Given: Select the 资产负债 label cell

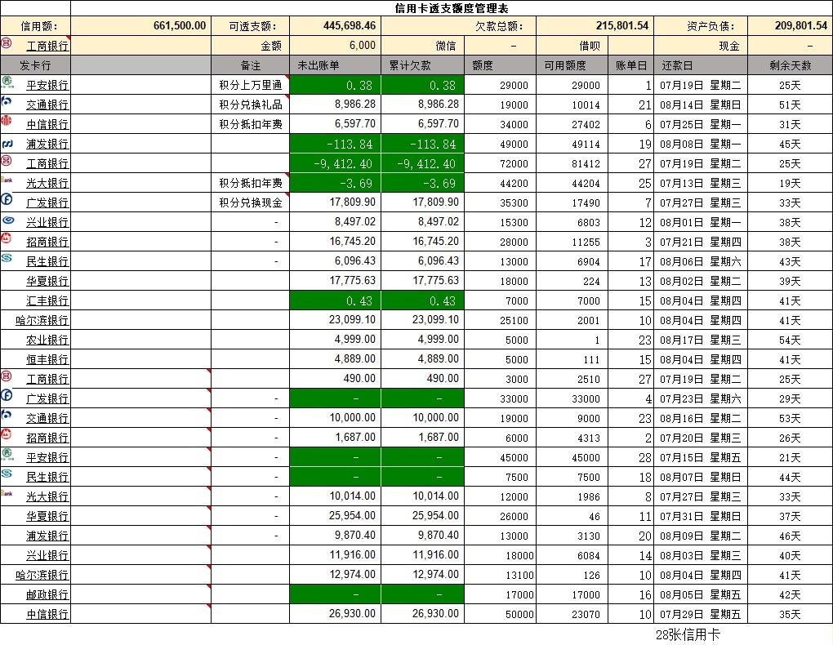Looking at the screenshot, I should point(701,26).
